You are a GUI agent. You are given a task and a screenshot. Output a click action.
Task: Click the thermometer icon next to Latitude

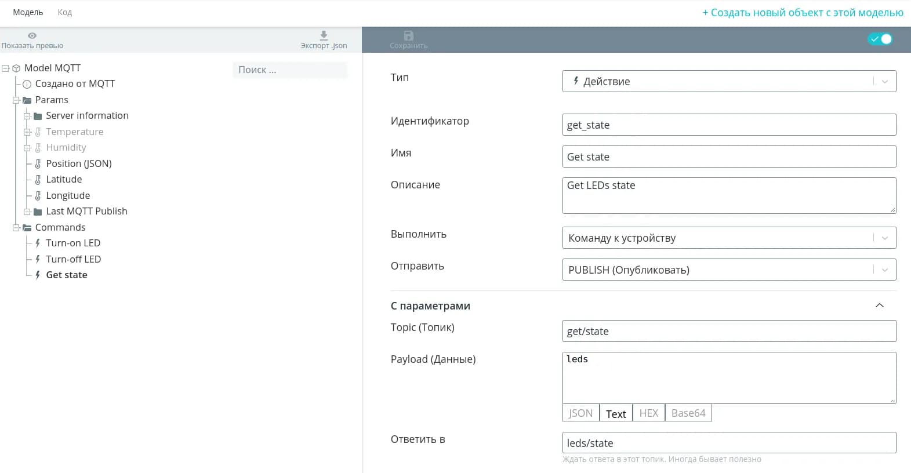38,180
